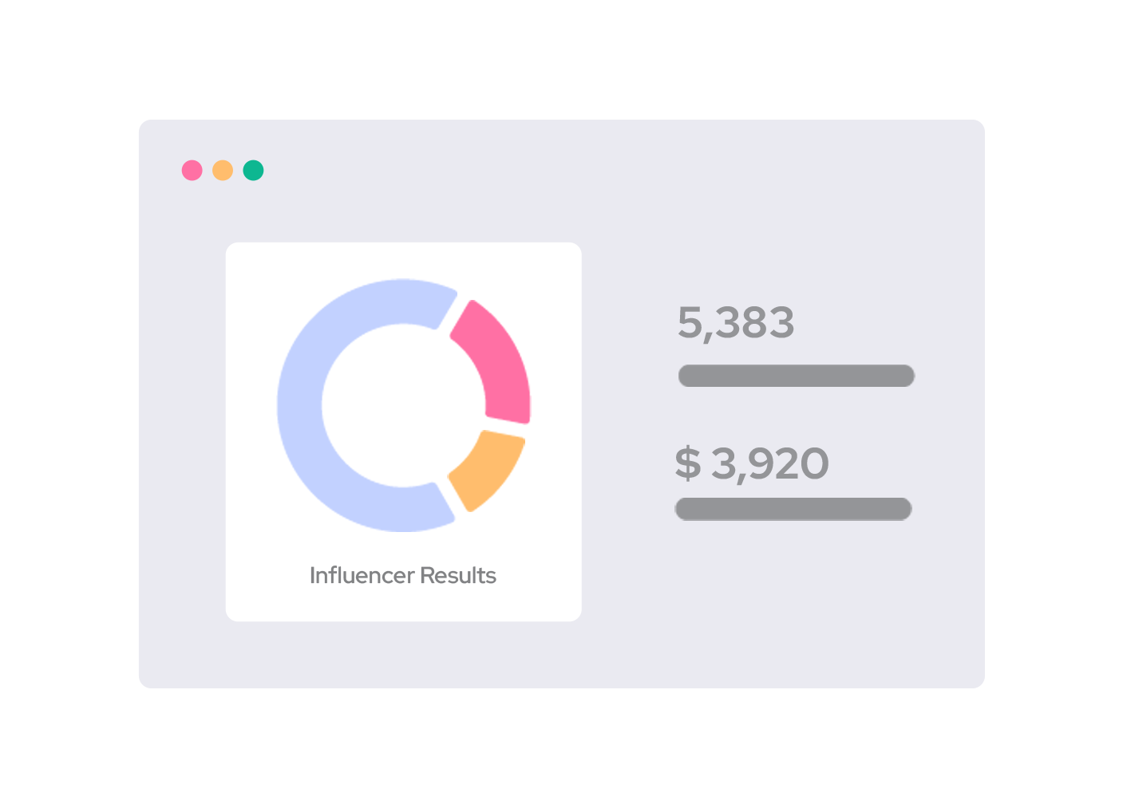
Task: Click the 3,920 amount
Action: coord(770,463)
